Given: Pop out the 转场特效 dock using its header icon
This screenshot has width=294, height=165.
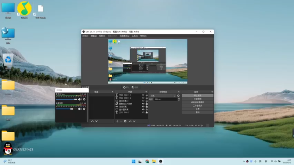Looking at the screenshot, I should 179,92.
